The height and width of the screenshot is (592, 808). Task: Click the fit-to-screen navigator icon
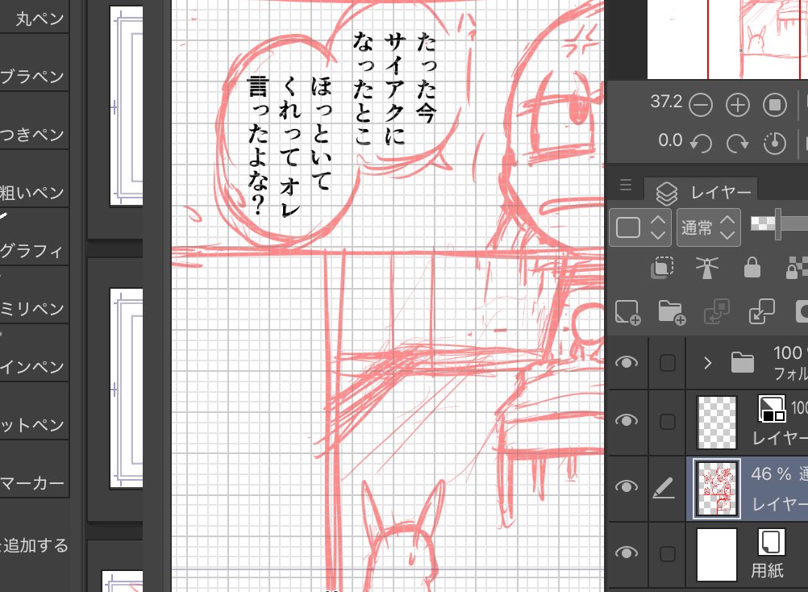point(777,103)
